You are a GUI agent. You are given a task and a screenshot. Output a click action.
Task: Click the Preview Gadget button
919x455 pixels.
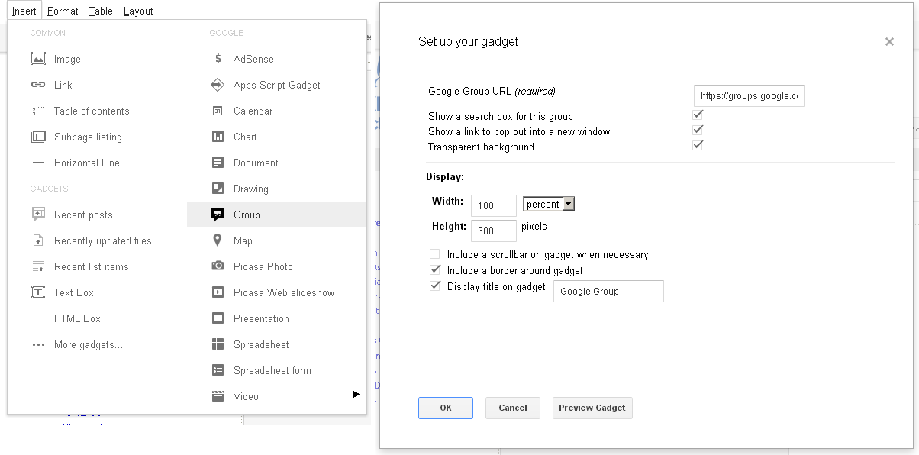click(x=592, y=408)
